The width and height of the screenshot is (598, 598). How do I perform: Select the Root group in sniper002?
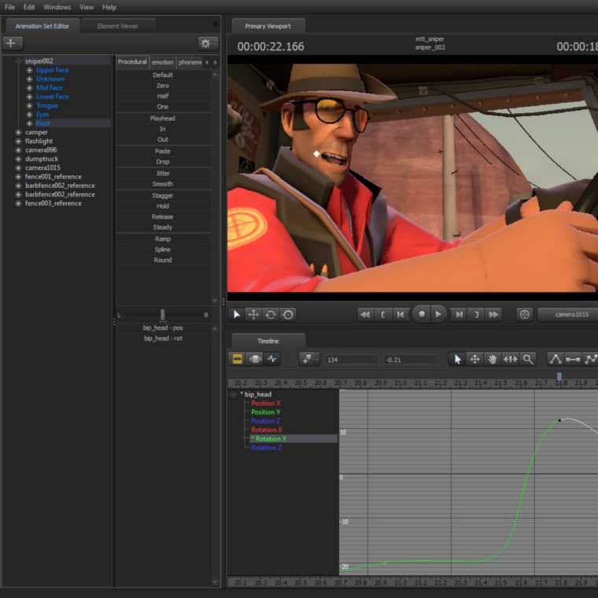43,124
